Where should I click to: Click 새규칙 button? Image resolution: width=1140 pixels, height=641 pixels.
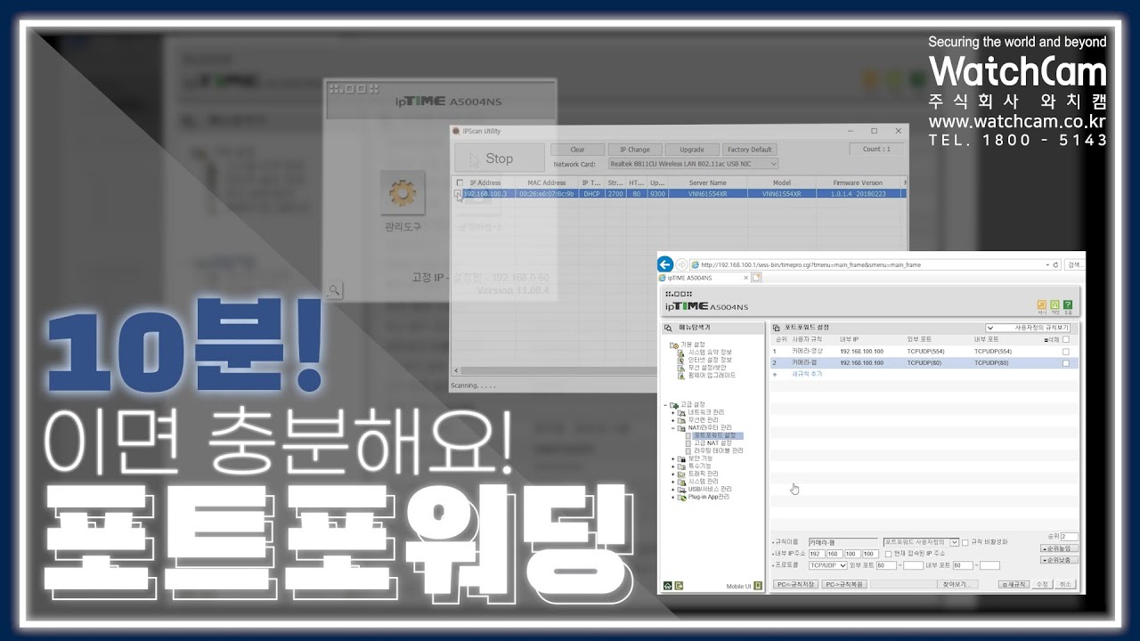pos(1014,584)
